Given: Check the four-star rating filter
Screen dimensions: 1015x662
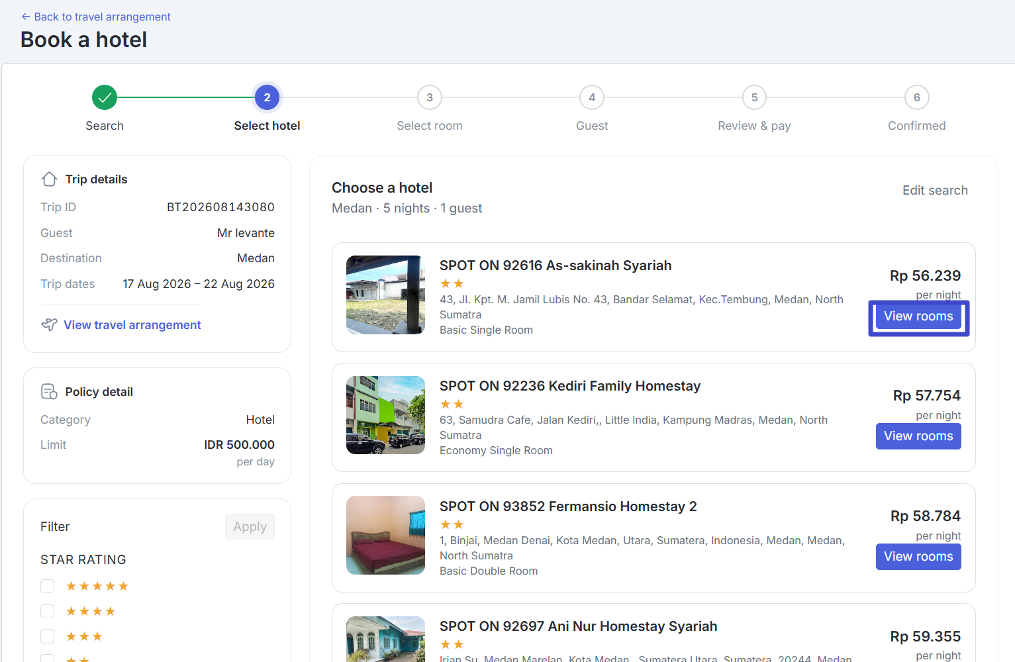Looking at the screenshot, I should pyautogui.click(x=47, y=611).
